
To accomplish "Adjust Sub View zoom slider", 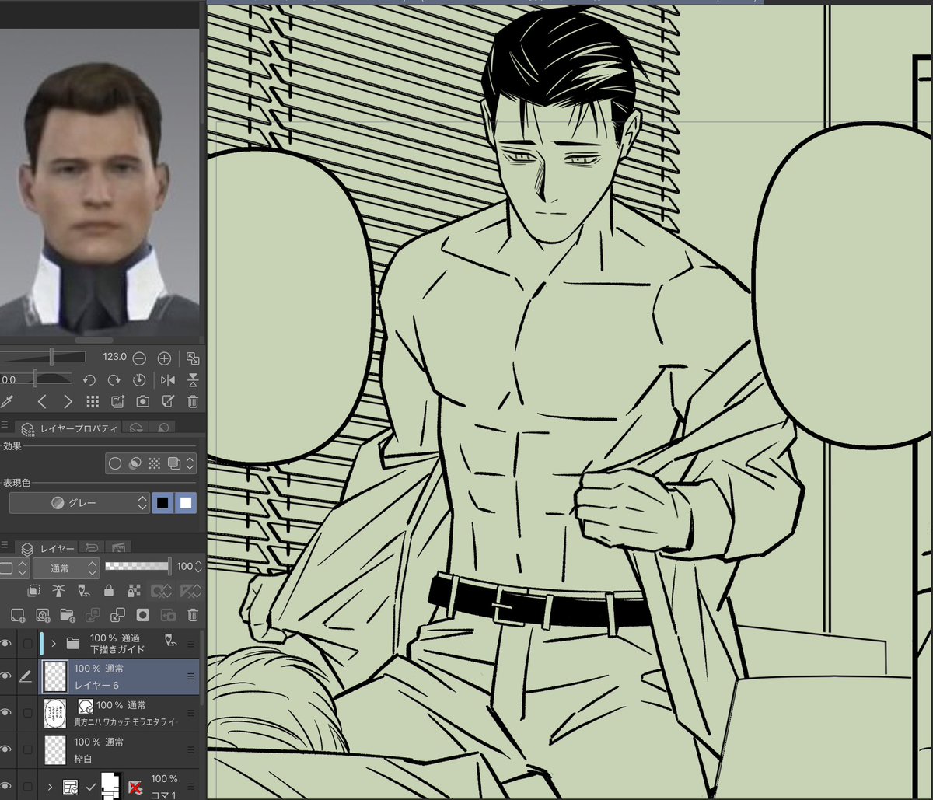I will pyautogui.click(x=43, y=357).
